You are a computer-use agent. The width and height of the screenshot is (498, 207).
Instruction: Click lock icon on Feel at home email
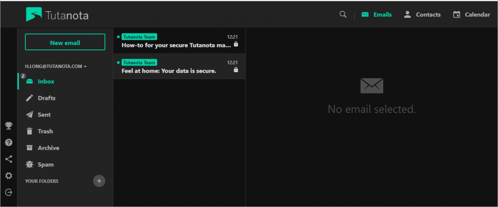[236, 70]
